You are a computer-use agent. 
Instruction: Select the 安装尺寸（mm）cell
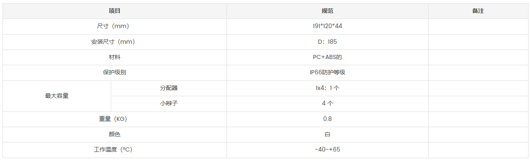click(114, 42)
